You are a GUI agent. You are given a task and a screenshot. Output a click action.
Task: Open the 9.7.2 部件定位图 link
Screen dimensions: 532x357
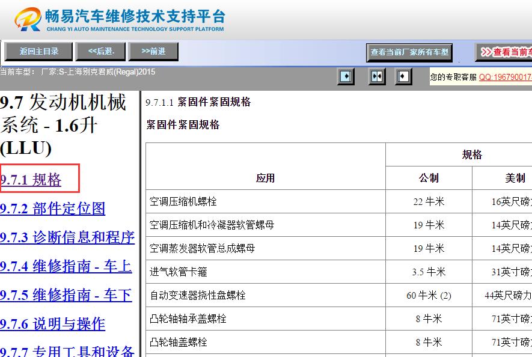(52, 209)
